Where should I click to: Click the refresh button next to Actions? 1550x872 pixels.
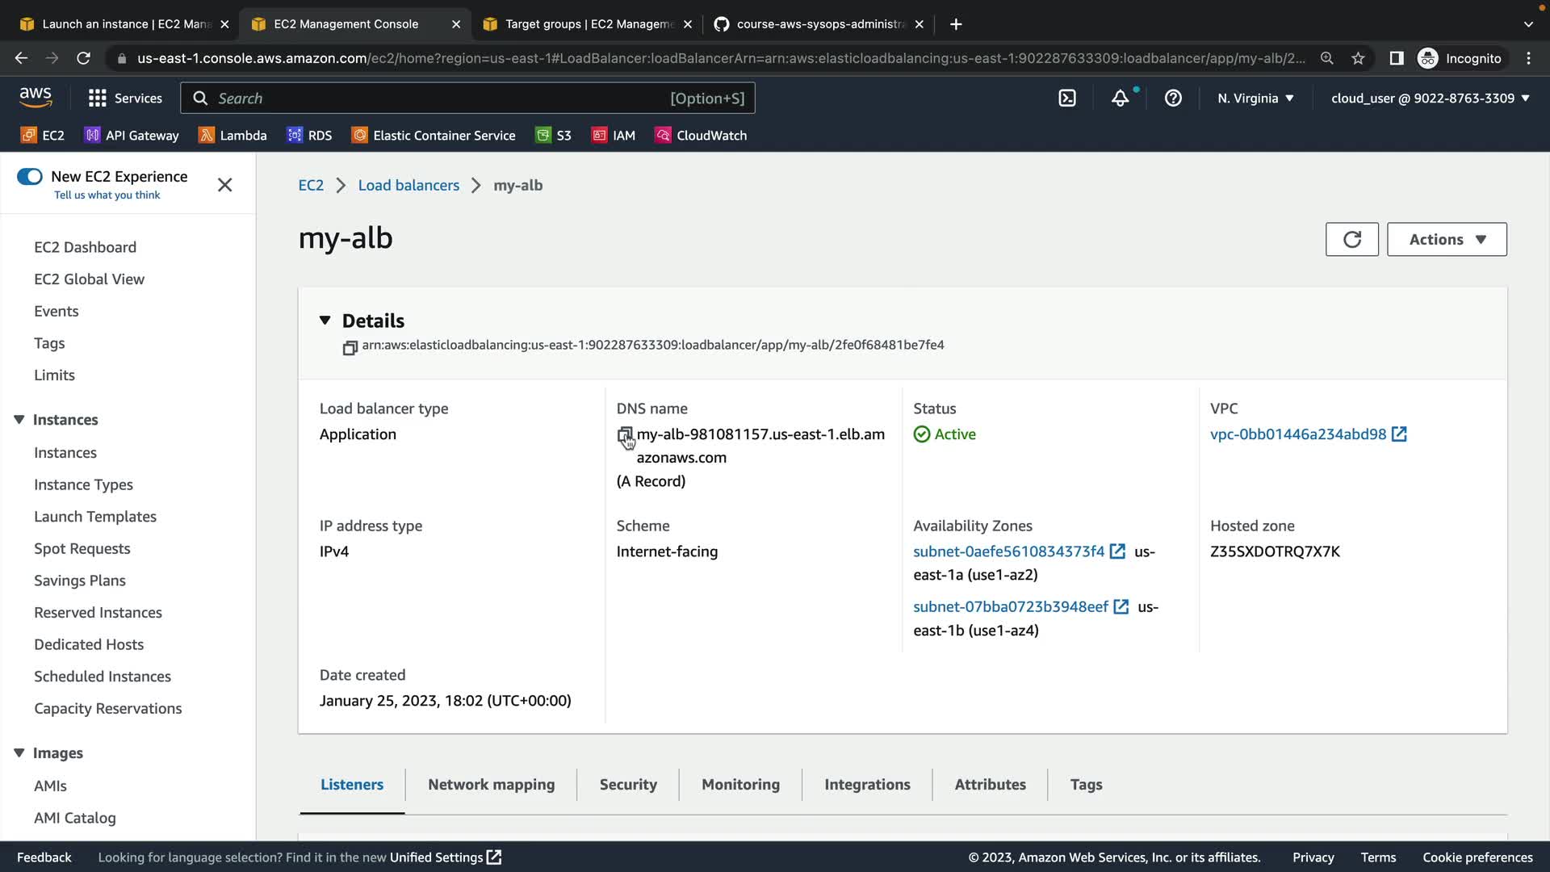[1351, 239]
